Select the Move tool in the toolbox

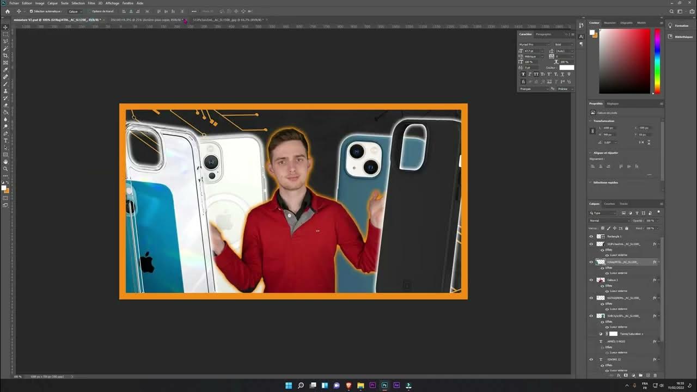[5, 27]
